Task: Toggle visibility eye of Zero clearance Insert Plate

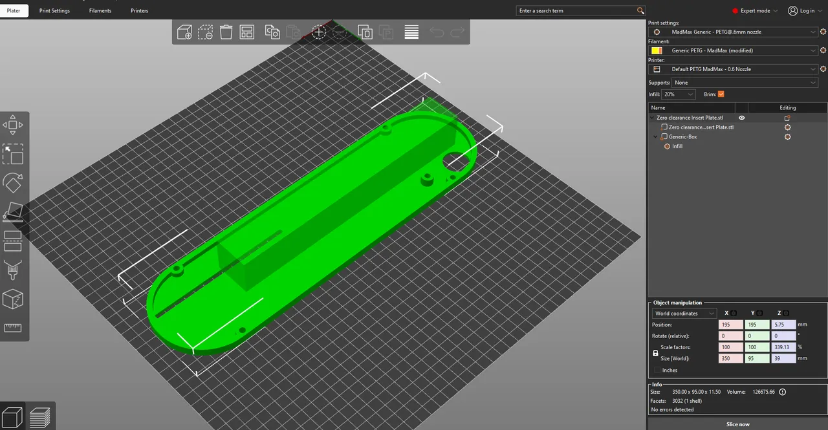Action: (741, 118)
